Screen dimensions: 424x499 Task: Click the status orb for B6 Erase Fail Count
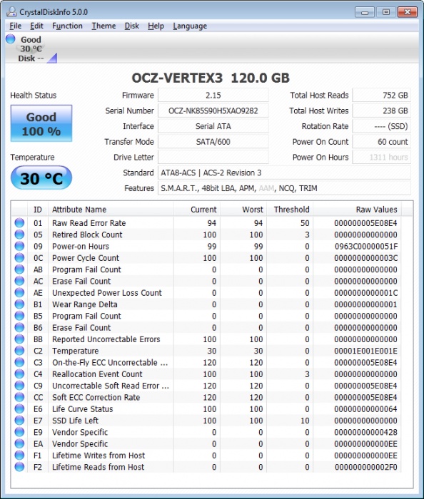click(19, 327)
